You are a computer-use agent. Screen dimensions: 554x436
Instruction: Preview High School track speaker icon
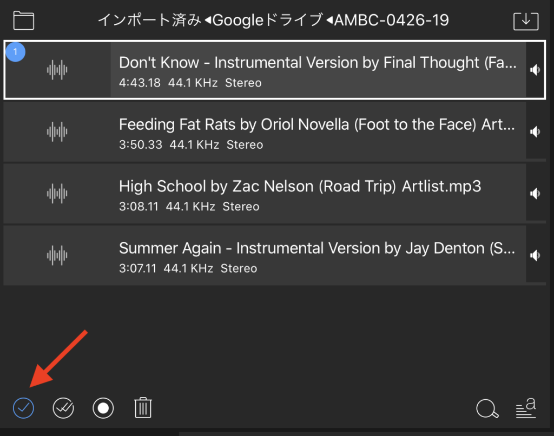[535, 193]
